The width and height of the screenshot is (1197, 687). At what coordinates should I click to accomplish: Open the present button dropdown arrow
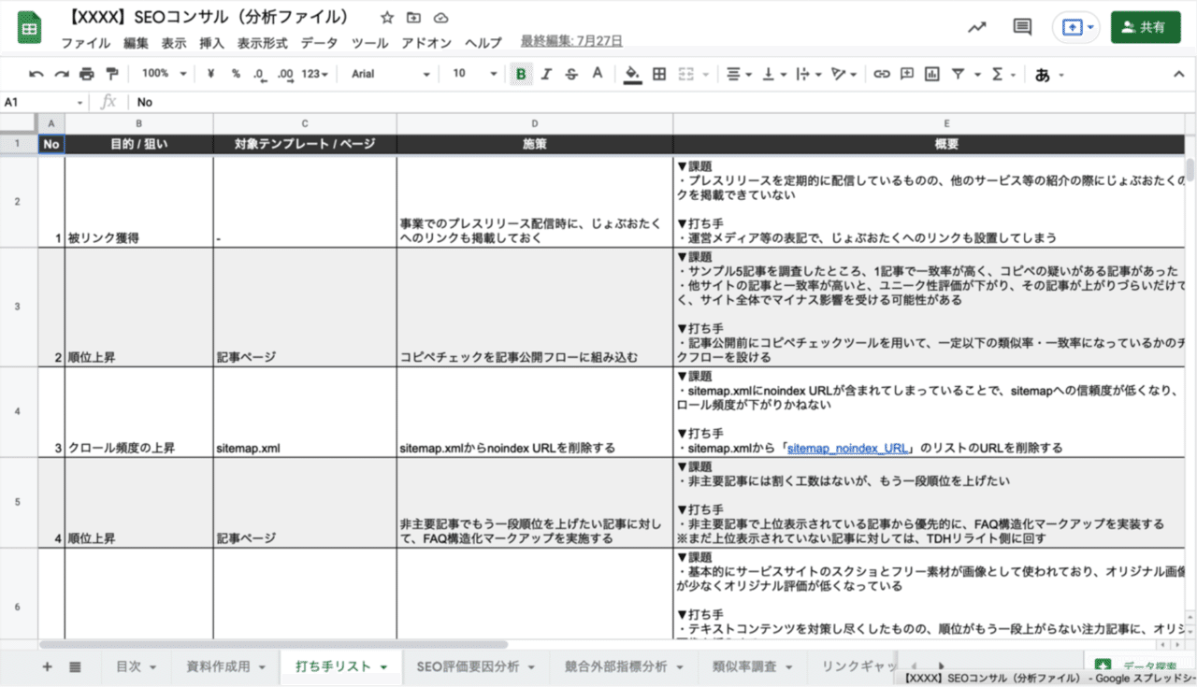[x=1090, y=27]
